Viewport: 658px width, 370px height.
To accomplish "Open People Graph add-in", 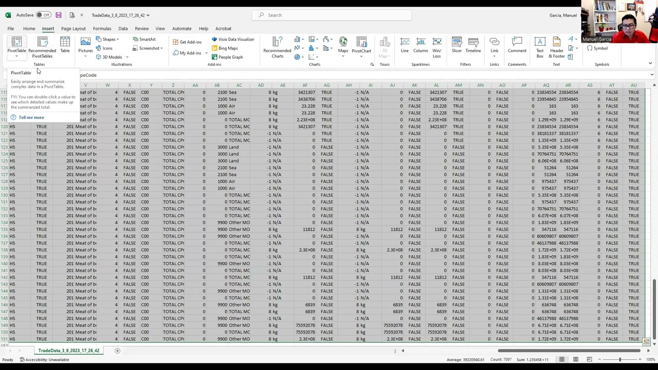I will click(227, 57).
